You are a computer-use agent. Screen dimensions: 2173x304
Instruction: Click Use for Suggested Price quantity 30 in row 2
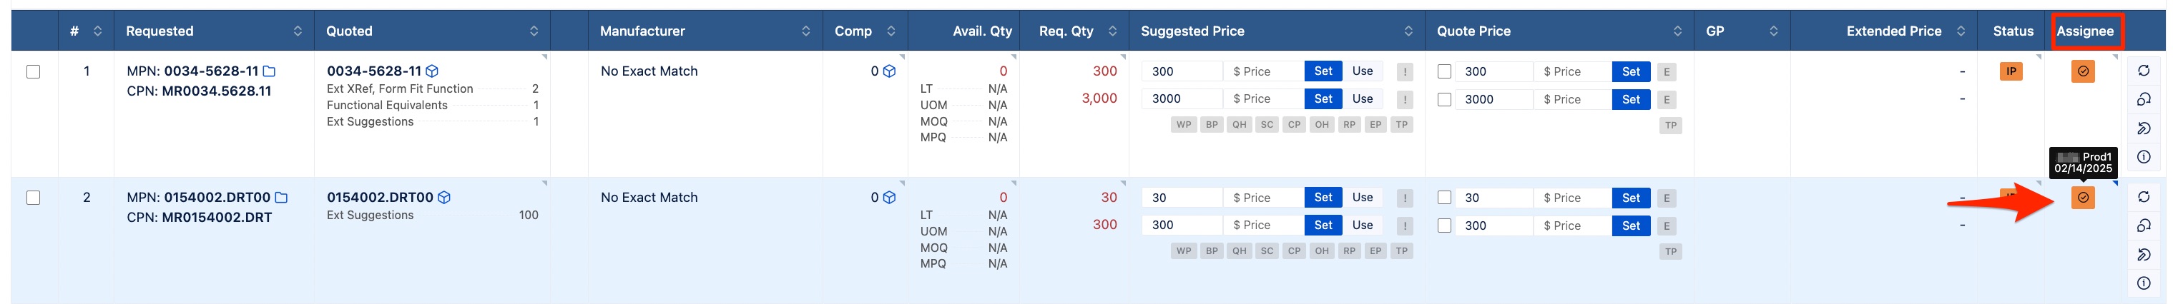tap(1361, 197)
